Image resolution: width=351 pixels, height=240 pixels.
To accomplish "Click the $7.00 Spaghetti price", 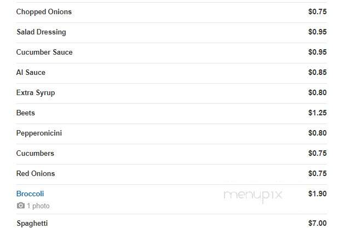I will pos(318,223).
